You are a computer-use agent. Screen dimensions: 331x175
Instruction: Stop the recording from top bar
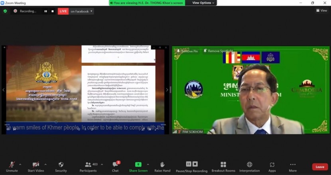(x=52, y=11)
